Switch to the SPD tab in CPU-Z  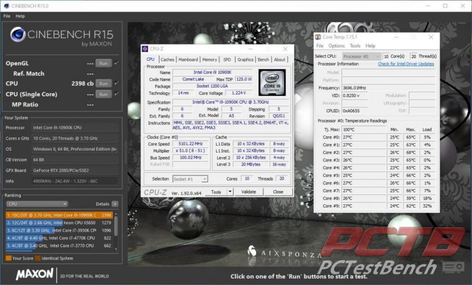[x=227, y=59]
